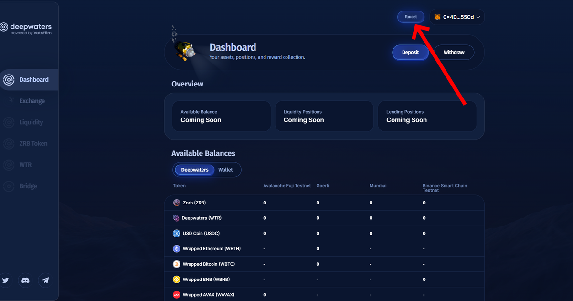
Task: Select the Lending Positions overview card
Action: 427,116
